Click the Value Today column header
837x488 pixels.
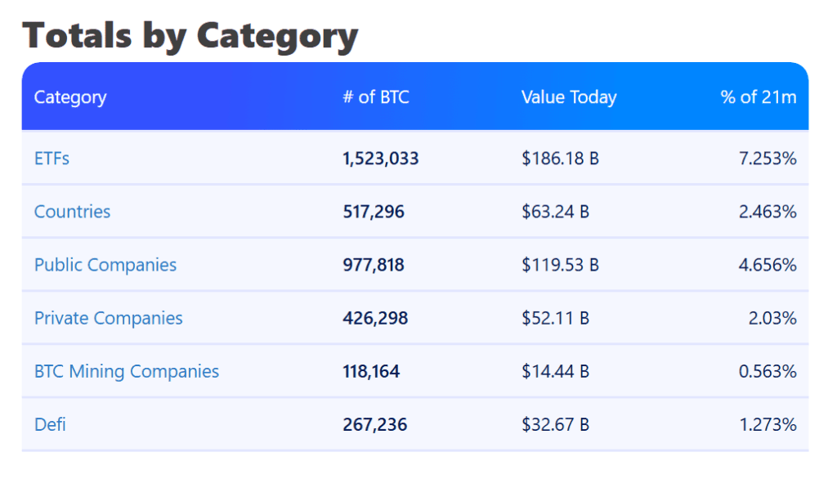point(569,97)
